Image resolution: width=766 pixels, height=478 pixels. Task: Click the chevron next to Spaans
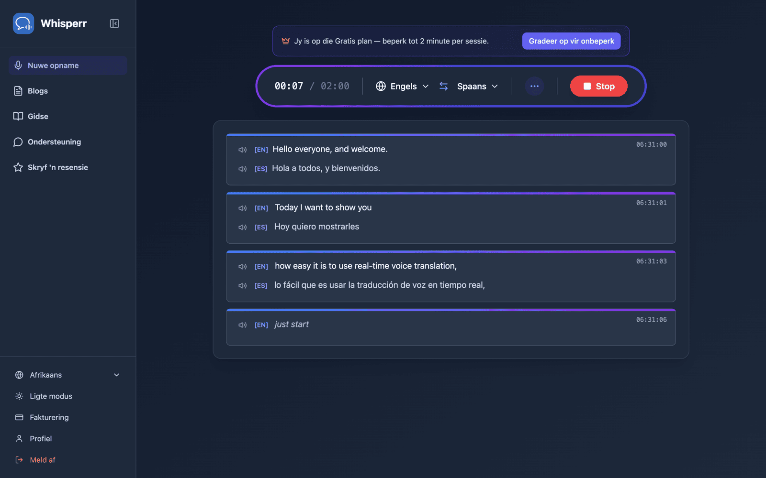[x=495, y=86]
